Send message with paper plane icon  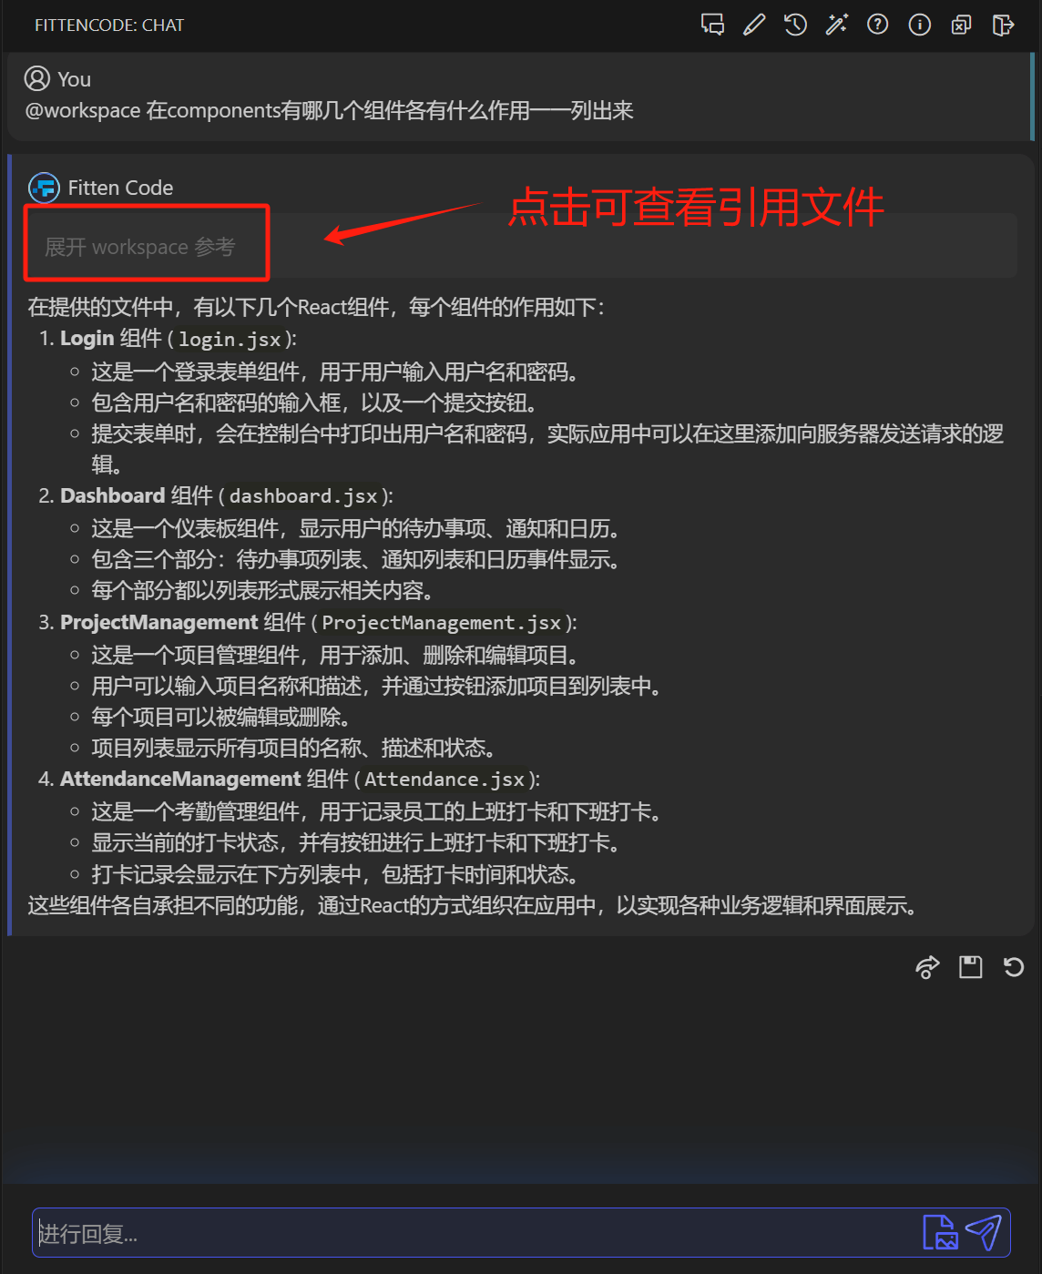984,1233
